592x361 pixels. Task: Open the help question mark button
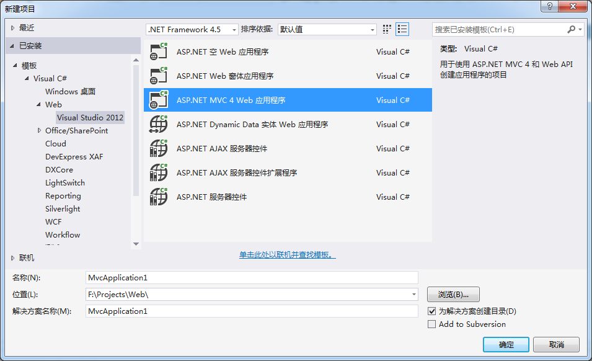550,6
